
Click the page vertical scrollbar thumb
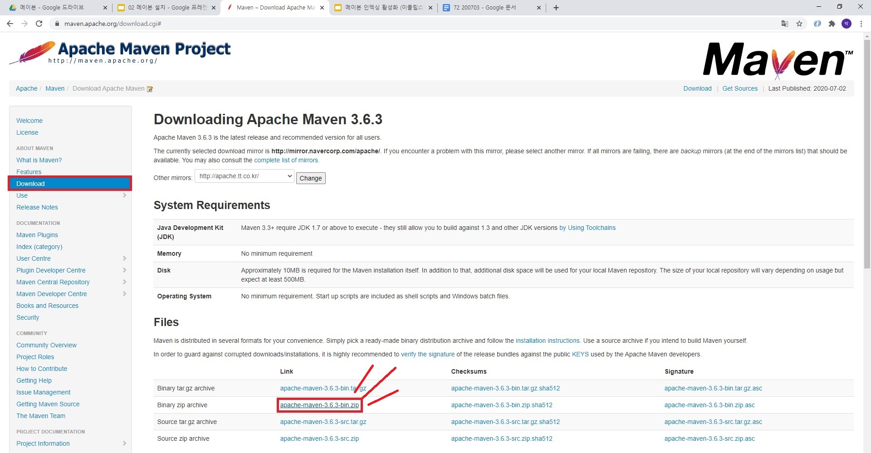click(867, 154)
